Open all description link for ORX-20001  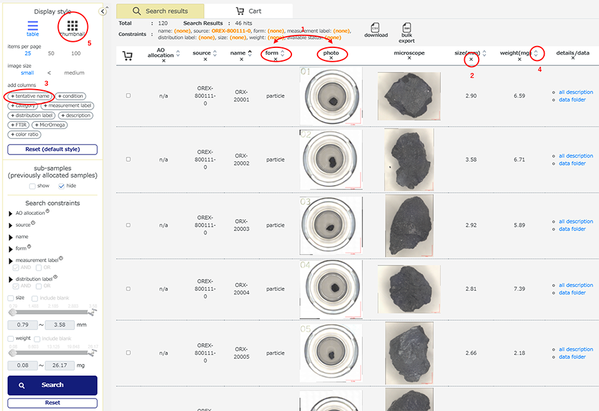[x=575, y=92]
